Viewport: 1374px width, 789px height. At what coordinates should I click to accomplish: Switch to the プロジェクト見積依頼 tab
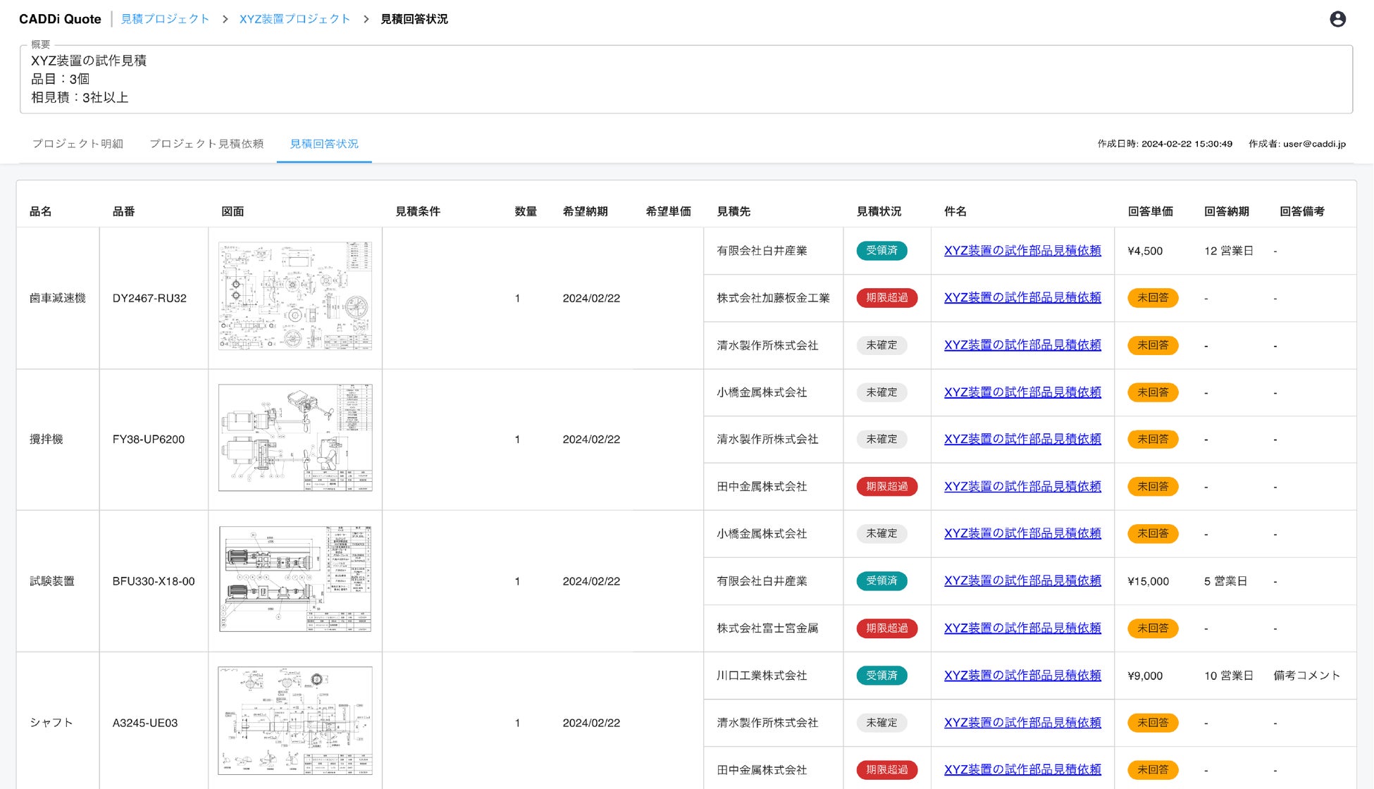click(x=206, y=144)
